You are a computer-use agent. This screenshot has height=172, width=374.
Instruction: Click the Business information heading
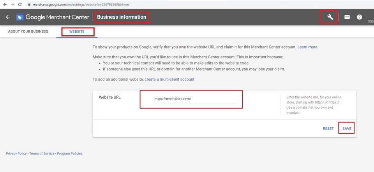coord(122,17)
